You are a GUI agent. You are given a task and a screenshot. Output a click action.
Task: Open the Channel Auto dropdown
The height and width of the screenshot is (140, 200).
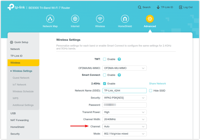pos(125,127)
